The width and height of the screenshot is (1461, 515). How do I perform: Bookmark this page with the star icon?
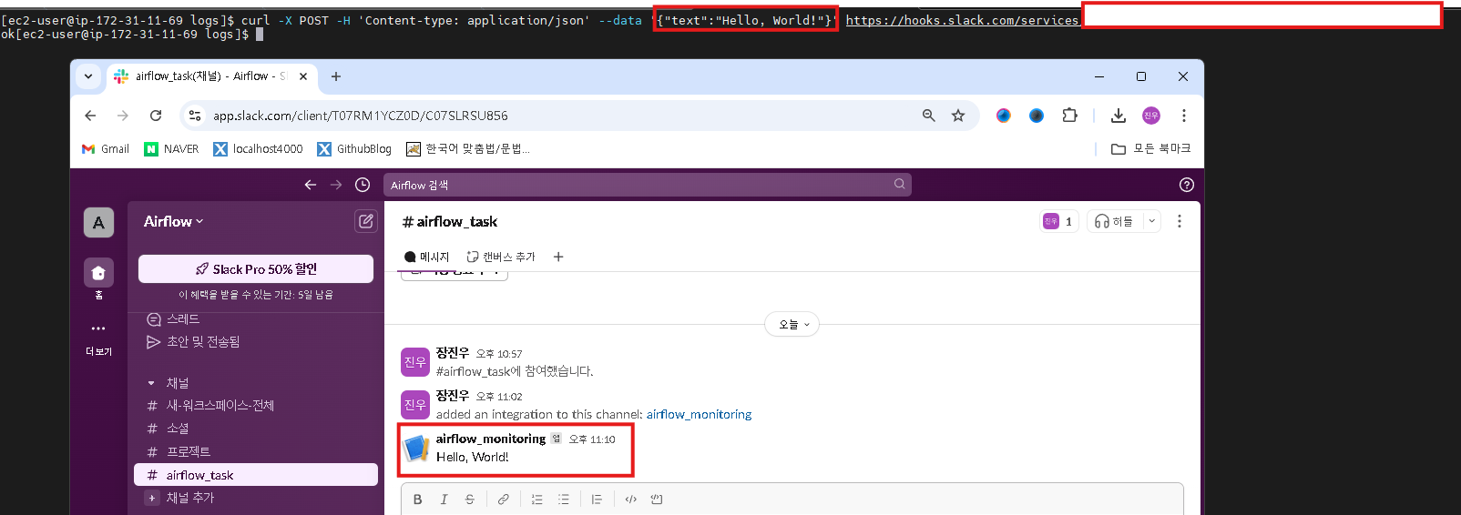click(958, 116)
